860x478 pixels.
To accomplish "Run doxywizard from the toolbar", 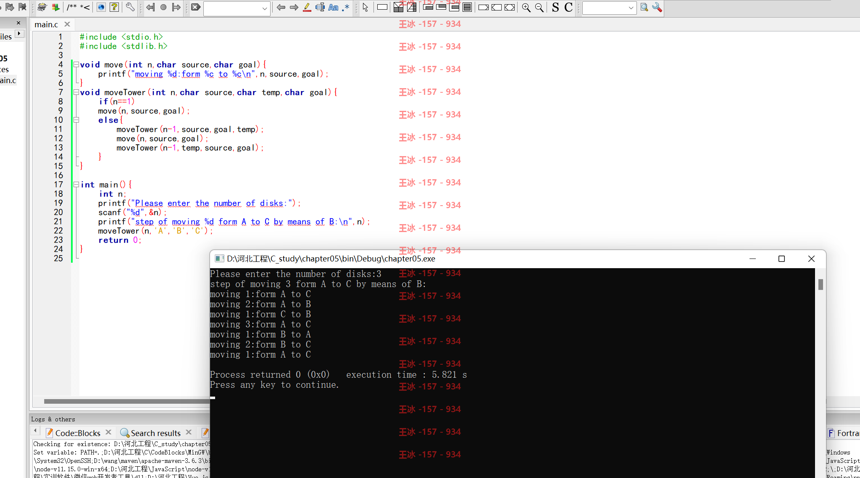I will pyautogui.click(x=42, y=7).
